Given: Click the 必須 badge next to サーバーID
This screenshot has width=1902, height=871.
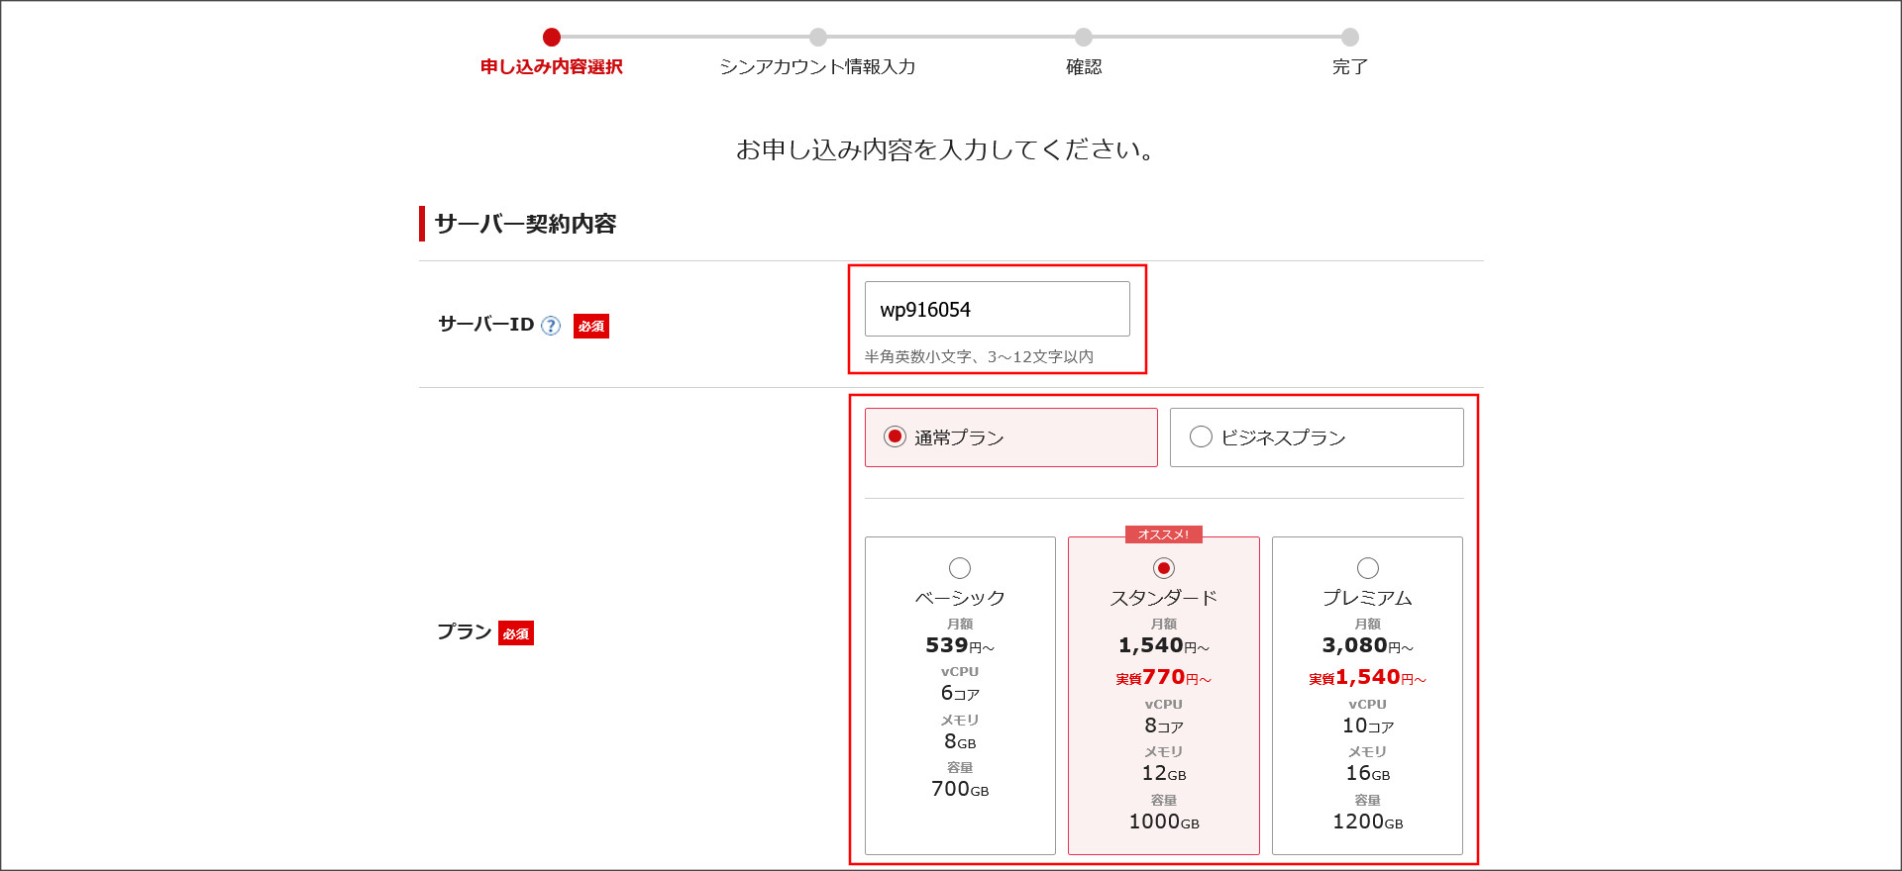Looking at the screenshot, I should tap(591, 326).
